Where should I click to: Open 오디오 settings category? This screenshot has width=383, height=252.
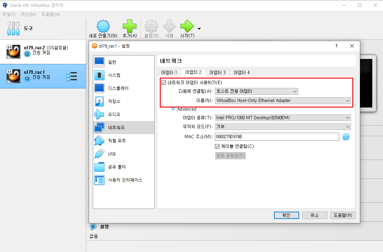click(x=124, y=114)
